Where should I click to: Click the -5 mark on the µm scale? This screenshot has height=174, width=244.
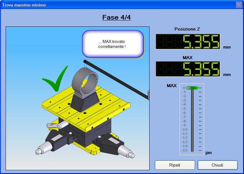tap(184, 109)
